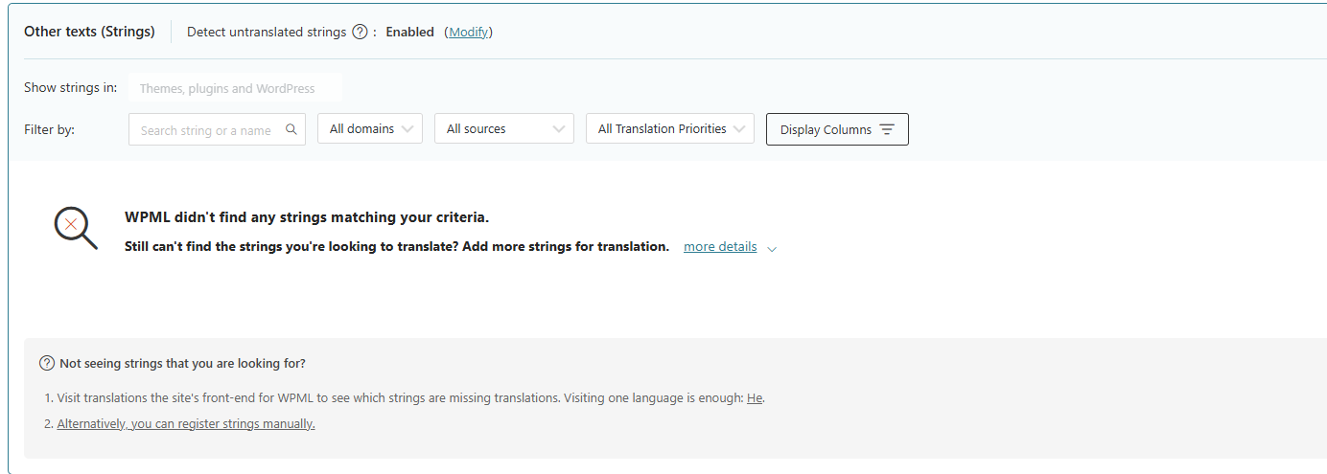Screen dimensions: 1327x474
Task: Open the All domains dropdown
Action: [x=370, y=129]
